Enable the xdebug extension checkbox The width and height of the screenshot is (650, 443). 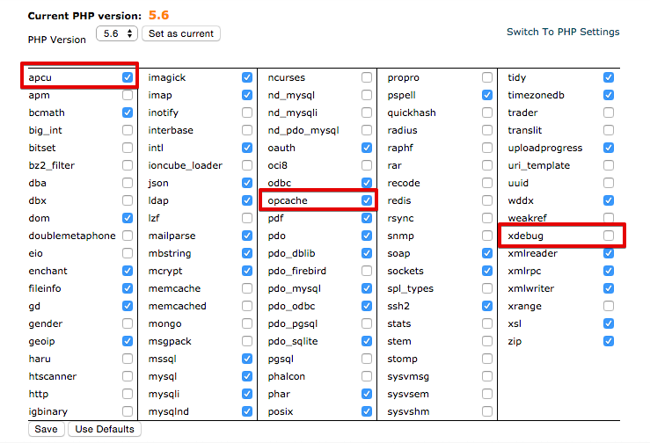pyautogui.click(x=609, y=236)
